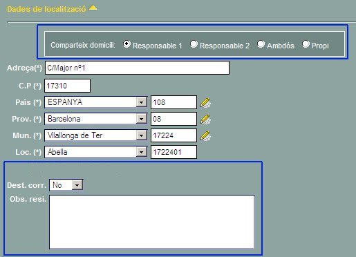Select the Responsable 2 radio button
The image size is (356, 257).
click(x=194, y=44)
